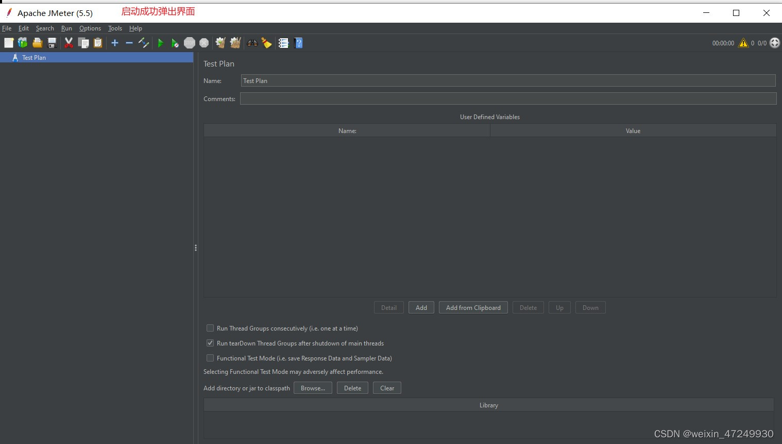Screen dimensions: 782x444
Task: Click the Add variable button
Action: (421, 308)
